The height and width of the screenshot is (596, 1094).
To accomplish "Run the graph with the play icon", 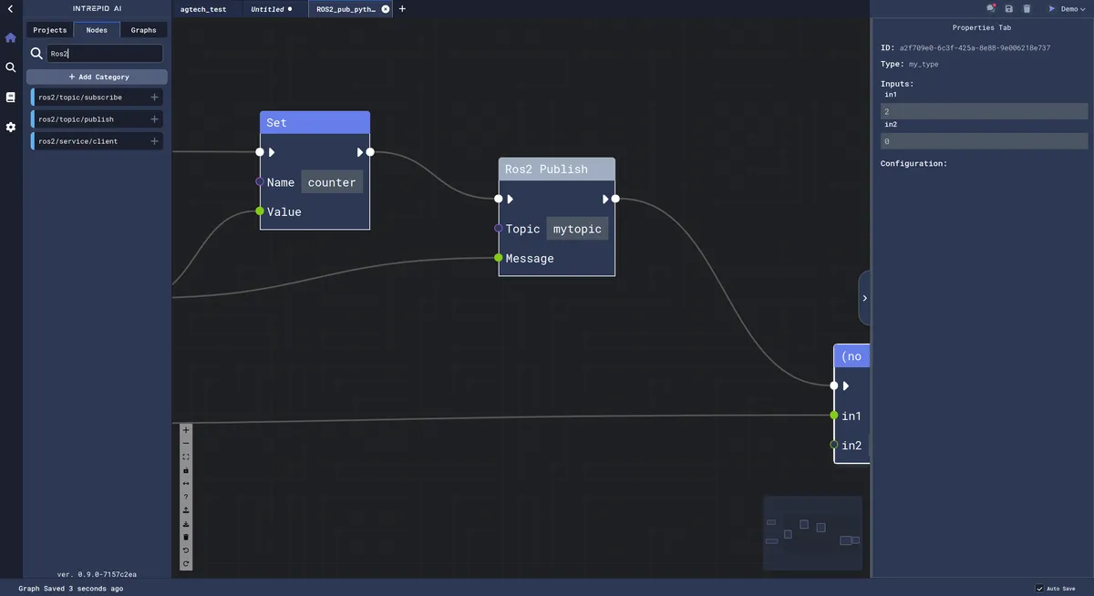I will pos(1051,8).
